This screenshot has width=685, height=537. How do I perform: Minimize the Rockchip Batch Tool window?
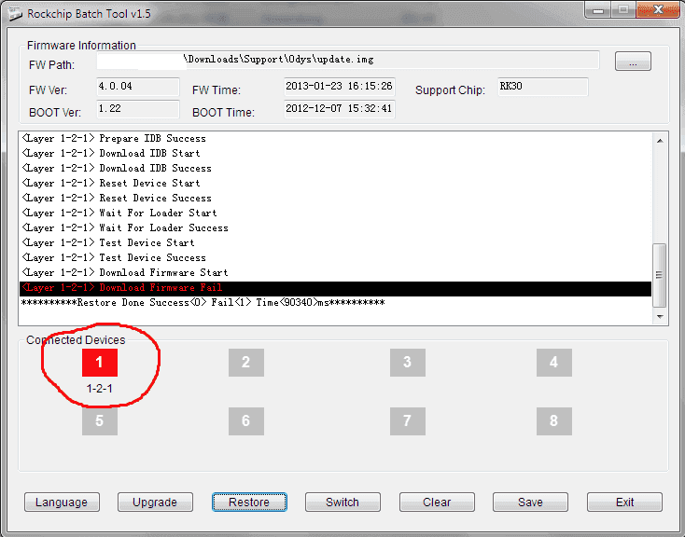coord(598,10)
